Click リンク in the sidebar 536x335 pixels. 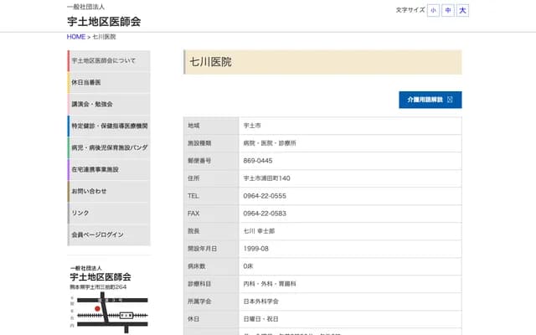pos(109,214)
